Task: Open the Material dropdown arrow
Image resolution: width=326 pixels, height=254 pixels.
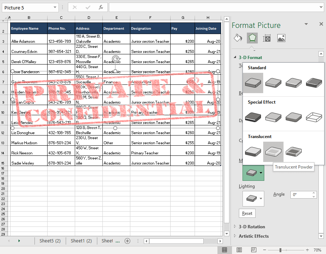Action: 261,173
